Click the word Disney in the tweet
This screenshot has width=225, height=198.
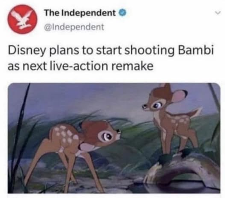pos(27,51)
